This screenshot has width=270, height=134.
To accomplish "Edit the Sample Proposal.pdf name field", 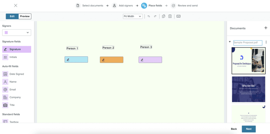I will click(248, 43).
